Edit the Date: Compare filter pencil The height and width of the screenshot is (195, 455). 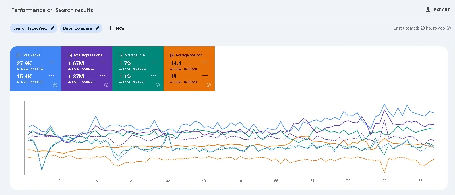click(97, 28)
